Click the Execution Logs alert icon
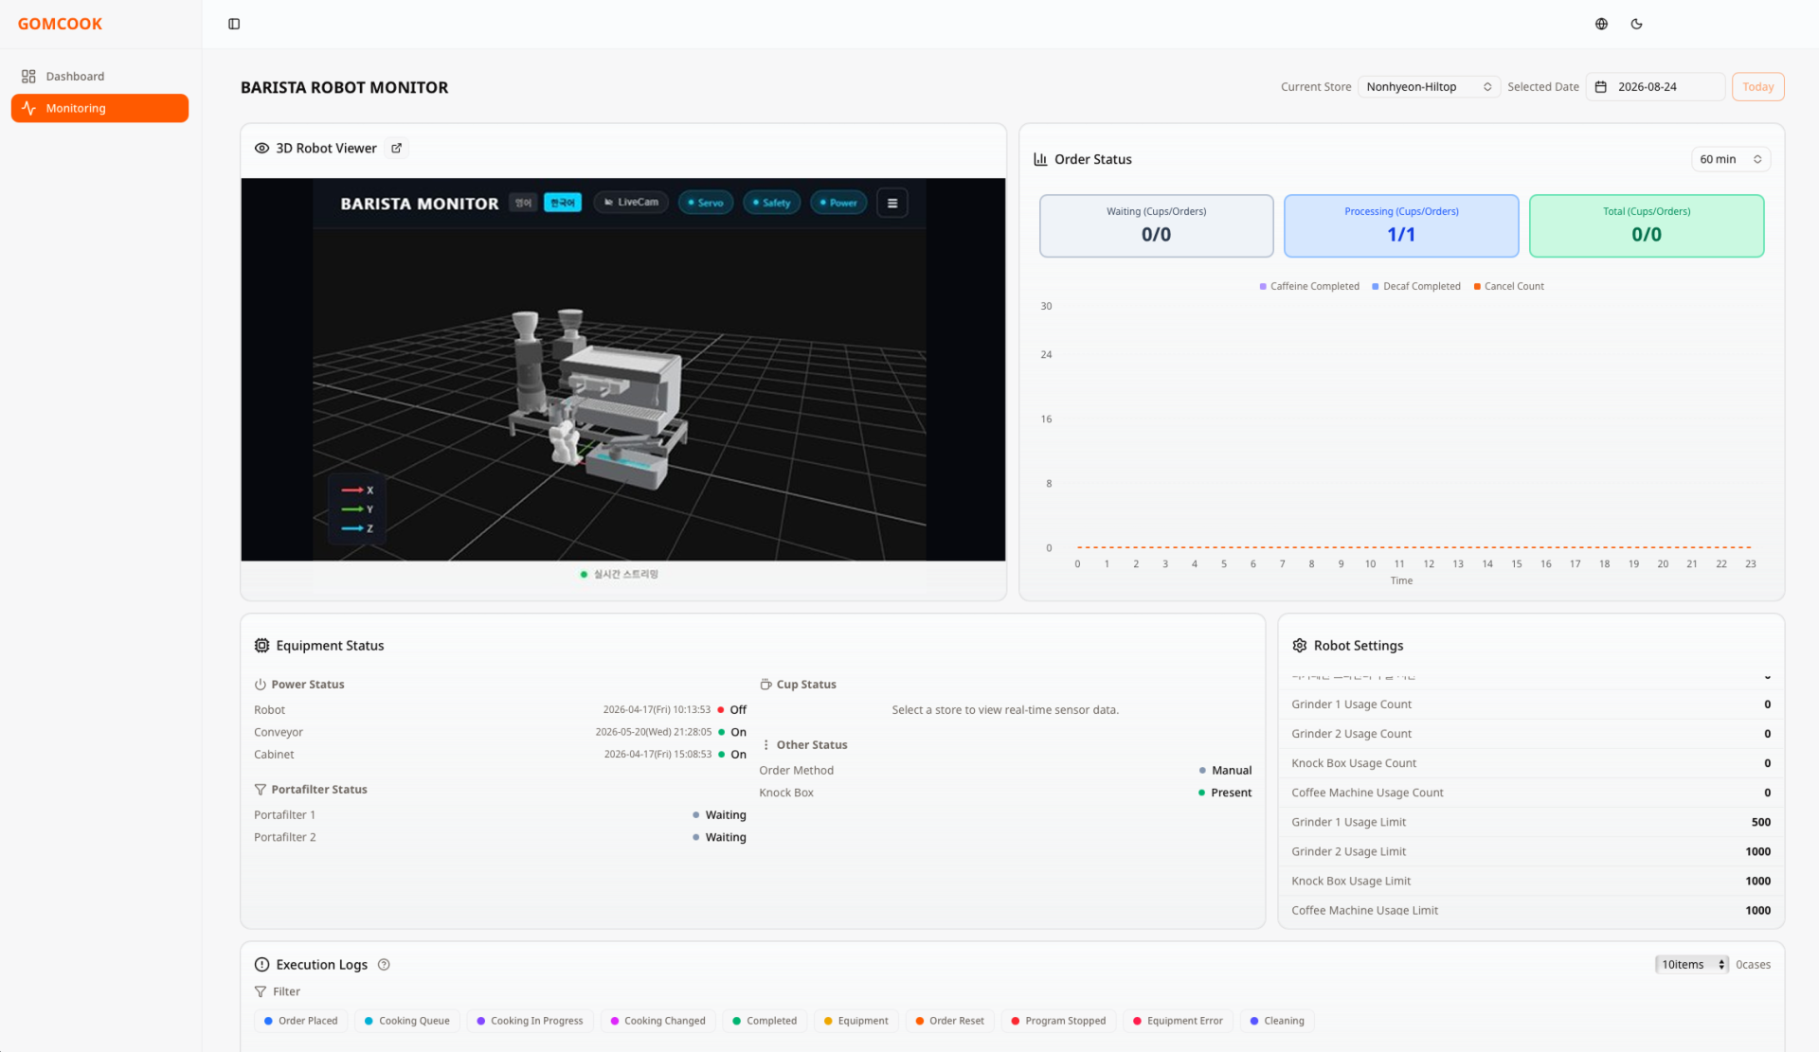 [x=261, y=965]
